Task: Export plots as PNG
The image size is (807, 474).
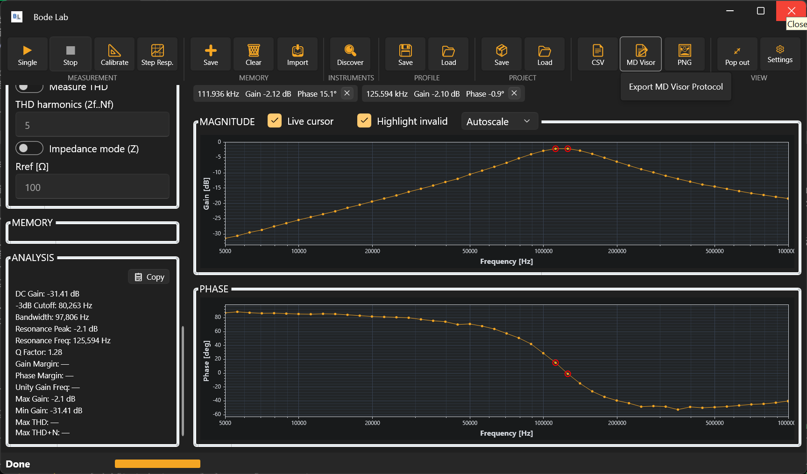Action: click(x=685, y=54)
